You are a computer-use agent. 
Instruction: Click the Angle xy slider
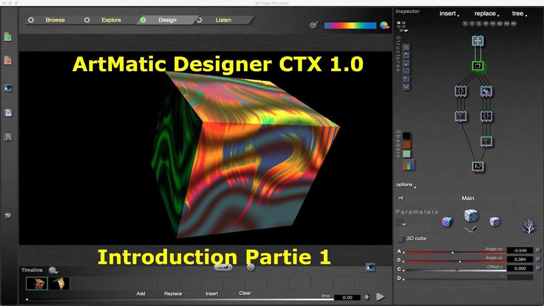click(456, 252)
